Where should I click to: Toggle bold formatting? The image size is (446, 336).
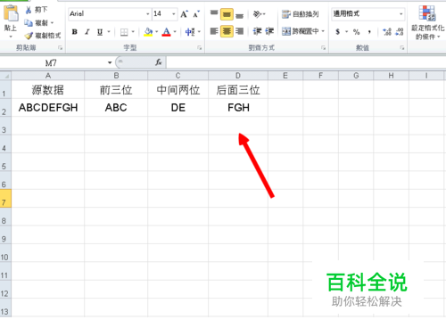point(75,32)
